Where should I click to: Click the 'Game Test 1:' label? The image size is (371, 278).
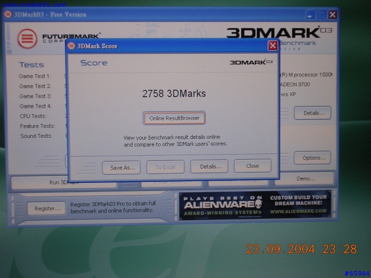pos(35,76)
